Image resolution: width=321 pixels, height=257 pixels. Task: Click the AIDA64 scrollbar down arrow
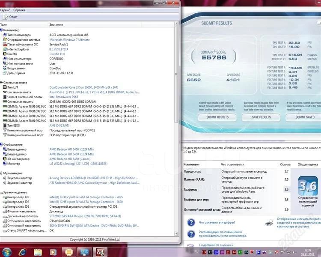click(176, 233)
